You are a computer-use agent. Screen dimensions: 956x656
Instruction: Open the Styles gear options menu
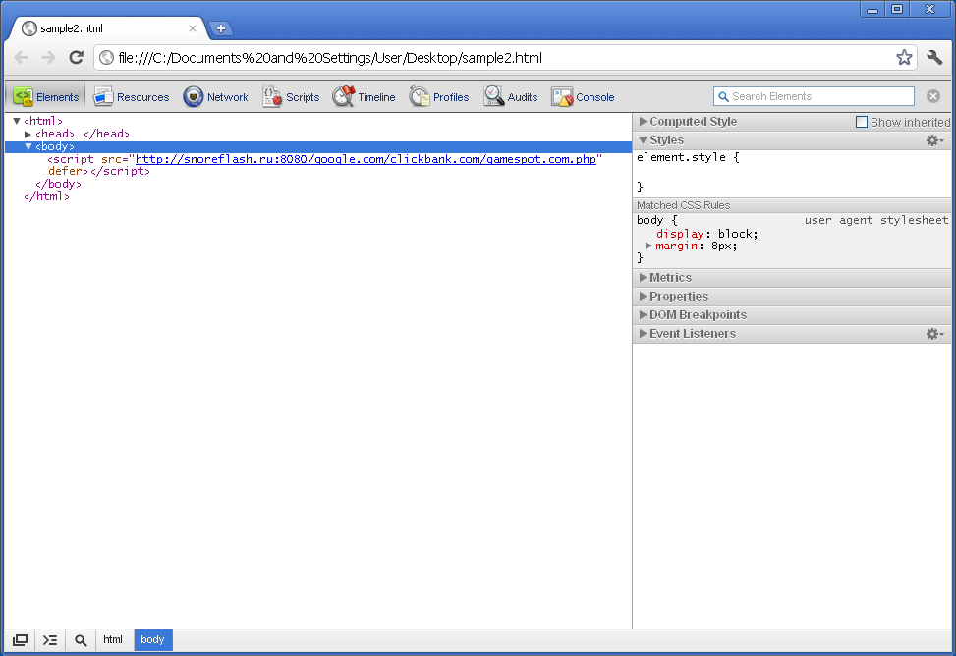pyautogui.click(x=934, y=140)
